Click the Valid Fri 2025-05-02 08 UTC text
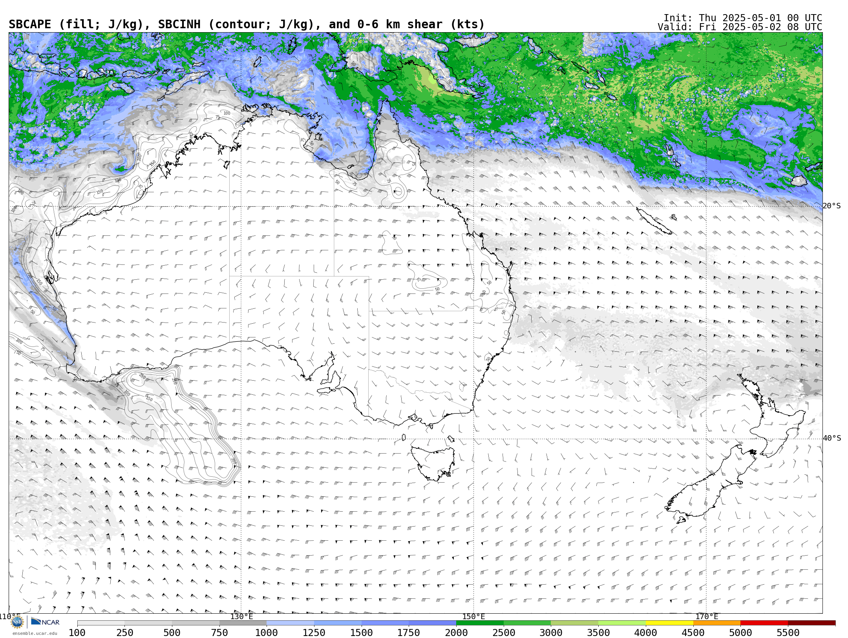848x638 pixels. pyautogui.click(x=740, y=27)
